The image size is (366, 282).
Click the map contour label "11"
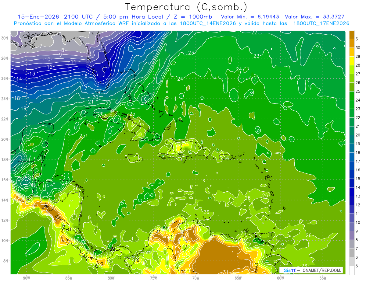74,62
